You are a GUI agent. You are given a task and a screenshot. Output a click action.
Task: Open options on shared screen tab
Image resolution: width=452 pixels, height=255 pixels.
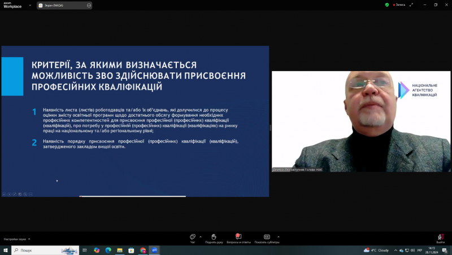pos(89,5)
